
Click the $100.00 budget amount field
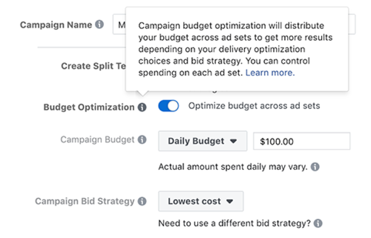[x=302, y=141]
